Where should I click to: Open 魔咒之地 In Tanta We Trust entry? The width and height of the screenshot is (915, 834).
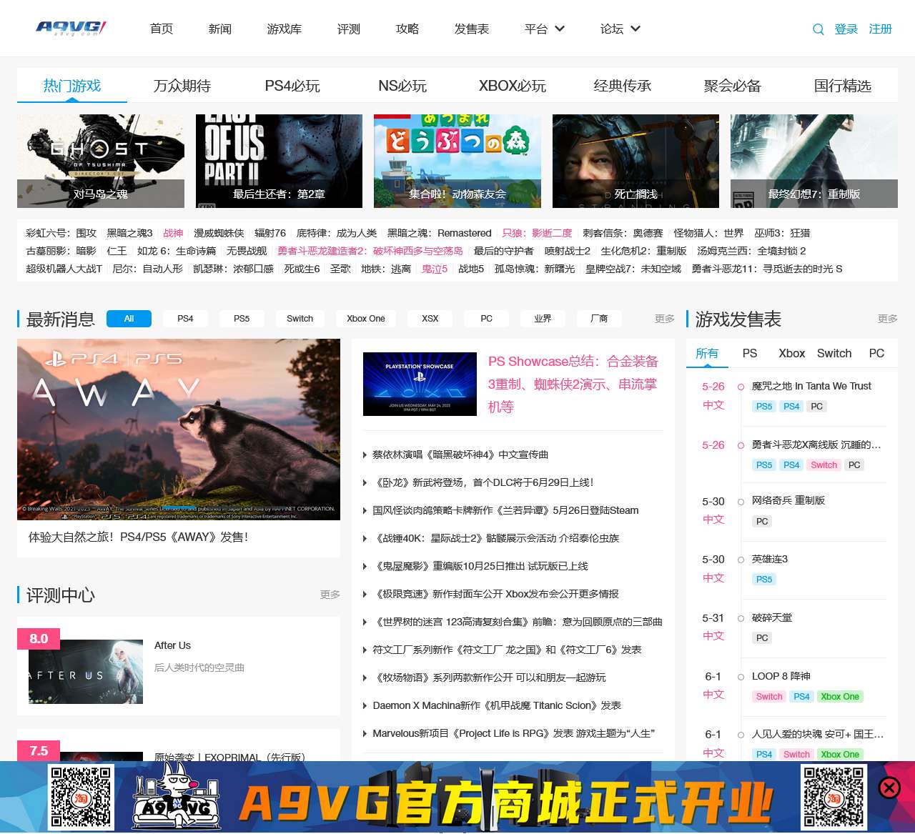811,386
